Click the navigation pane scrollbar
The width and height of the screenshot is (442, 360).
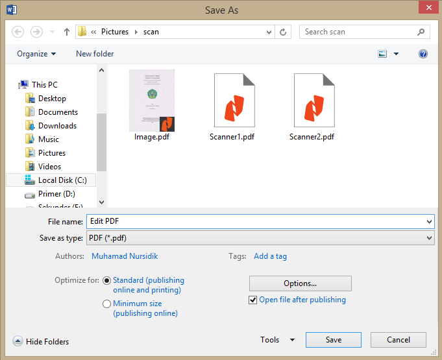click(101, 142)
